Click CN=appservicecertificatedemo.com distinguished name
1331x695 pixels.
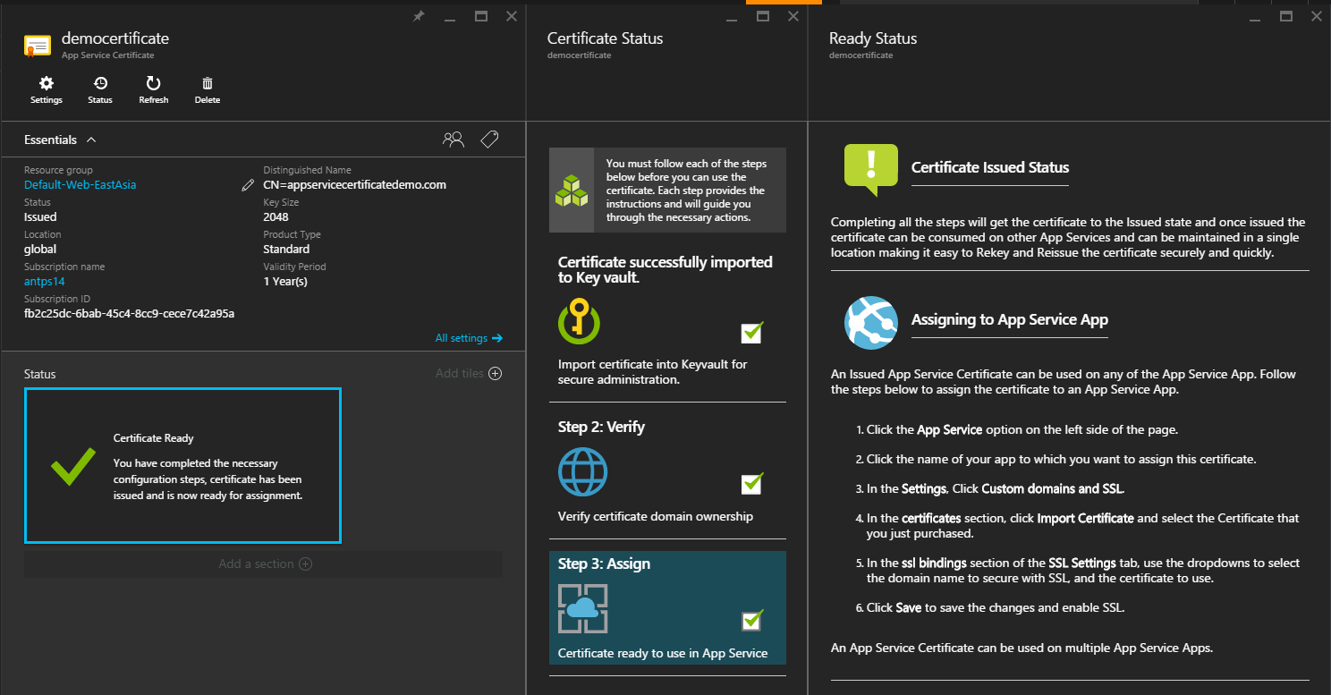tap(354, 185)
